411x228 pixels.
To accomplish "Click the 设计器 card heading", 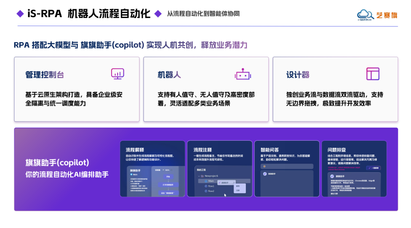I will (298, 75).
